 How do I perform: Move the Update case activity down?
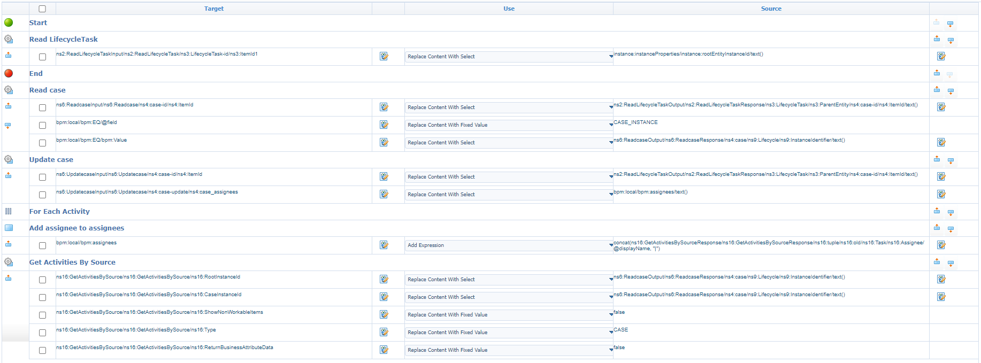click(x=951, y=160)
